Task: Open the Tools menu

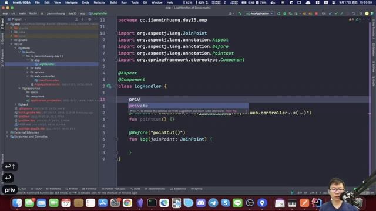Action: click(135, 2)
